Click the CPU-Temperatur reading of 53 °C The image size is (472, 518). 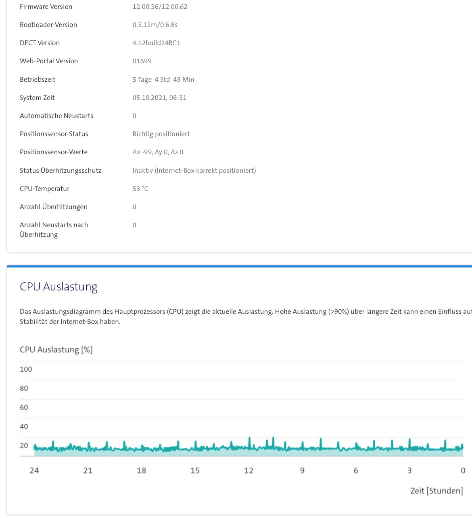tap(140, 189)
